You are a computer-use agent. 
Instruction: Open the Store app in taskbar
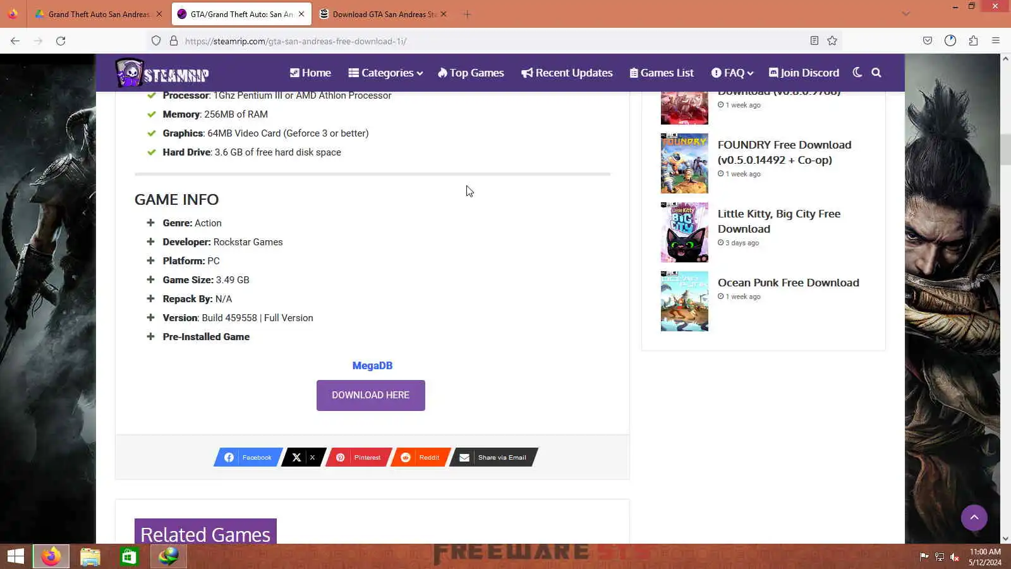point(129,556)
